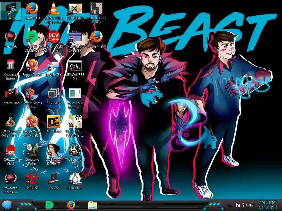282x211 pixels.
Task: Select the 'touch your cockroac...' window icon
Action: pos(75,98)
